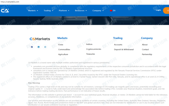Open the Treasuries markets link

click(90, 54)
